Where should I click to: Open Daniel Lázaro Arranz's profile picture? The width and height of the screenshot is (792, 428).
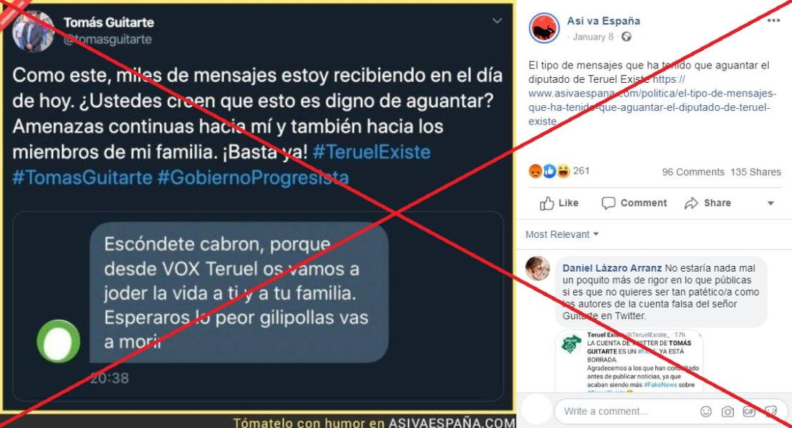click(x=537, y=268)
